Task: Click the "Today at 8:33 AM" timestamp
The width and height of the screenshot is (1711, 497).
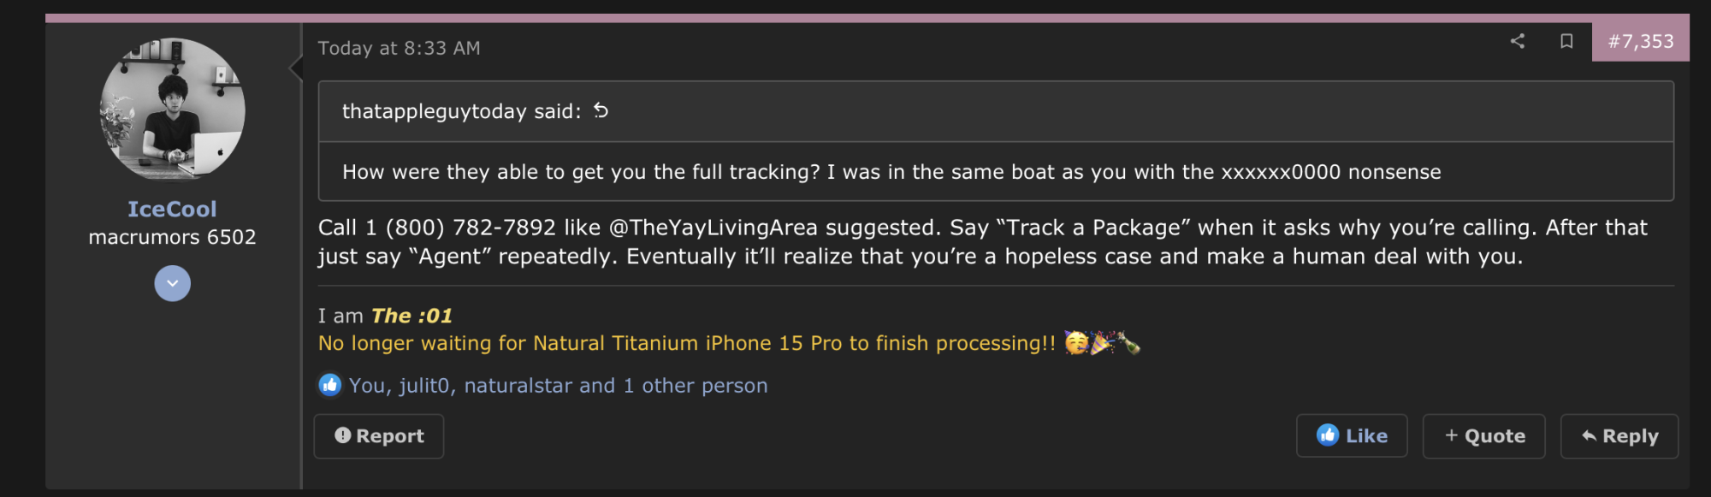Action: 399,48
